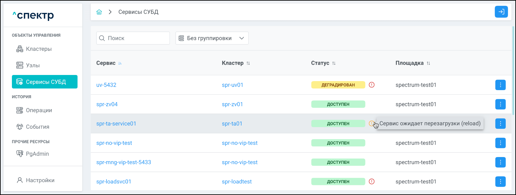The width and height of the screenshot is (516, 195).
Task: Click the vertical scrollbar of the table
Action: (513, 71)
